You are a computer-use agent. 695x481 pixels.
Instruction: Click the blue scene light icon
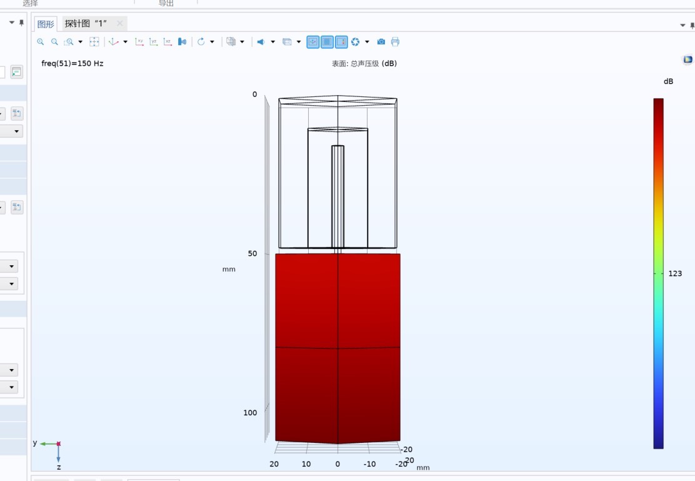click(x=261, y=42)
